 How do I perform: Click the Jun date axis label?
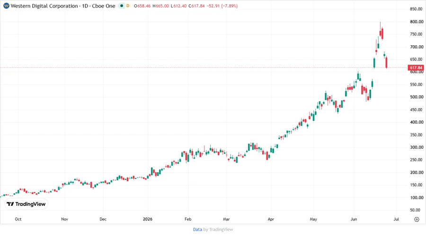click(354, 219)
